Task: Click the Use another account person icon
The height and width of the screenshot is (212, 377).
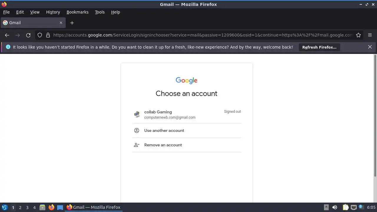Action: (x=137, y=130)
